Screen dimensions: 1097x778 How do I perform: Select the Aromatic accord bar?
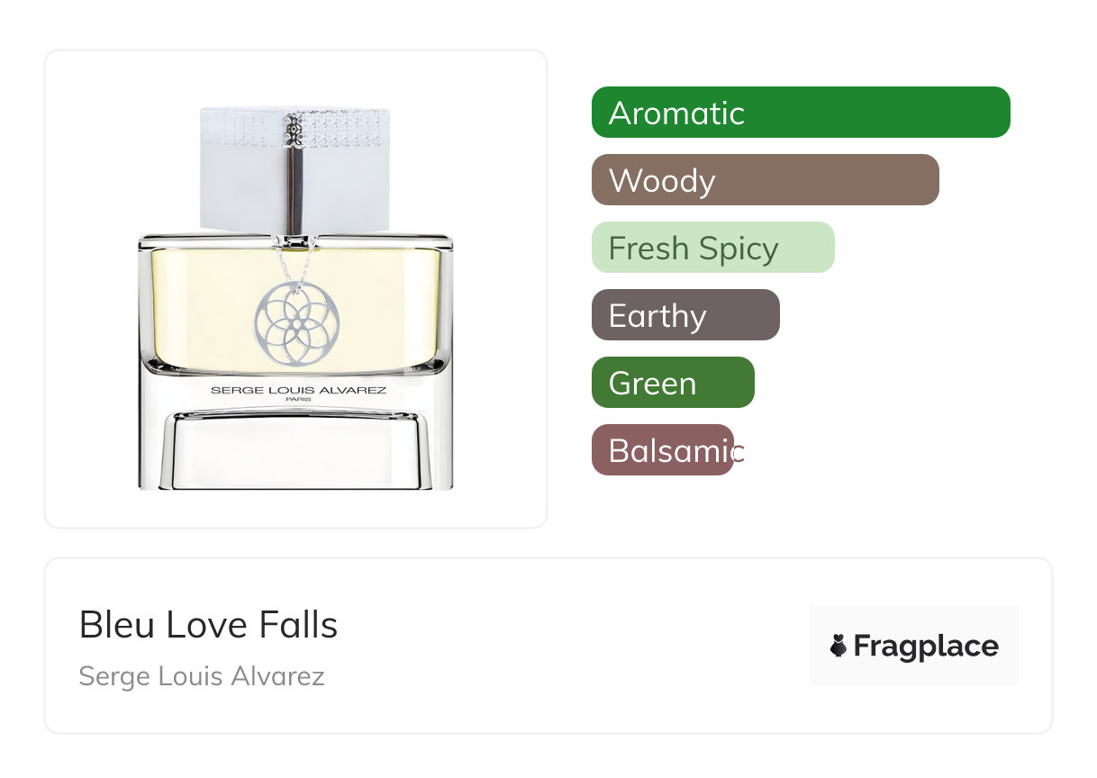point(800,113)
